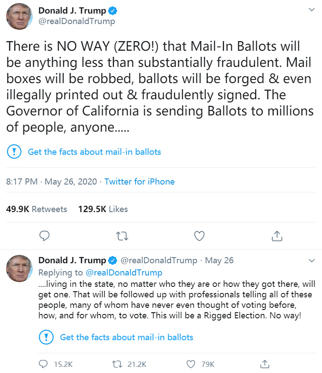This screenshot has width=322, height=373.
Task: Open the first "Get the facts about mail-in ballots" link
Action: pyautogui.click(x=94, y=152)
